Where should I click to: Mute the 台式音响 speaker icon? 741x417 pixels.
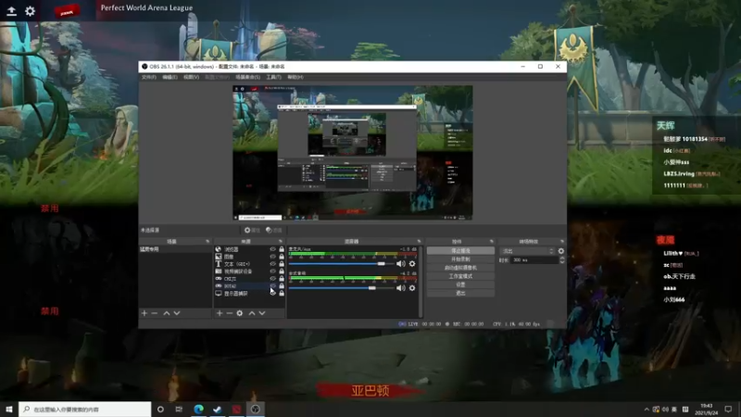[401, 288]
